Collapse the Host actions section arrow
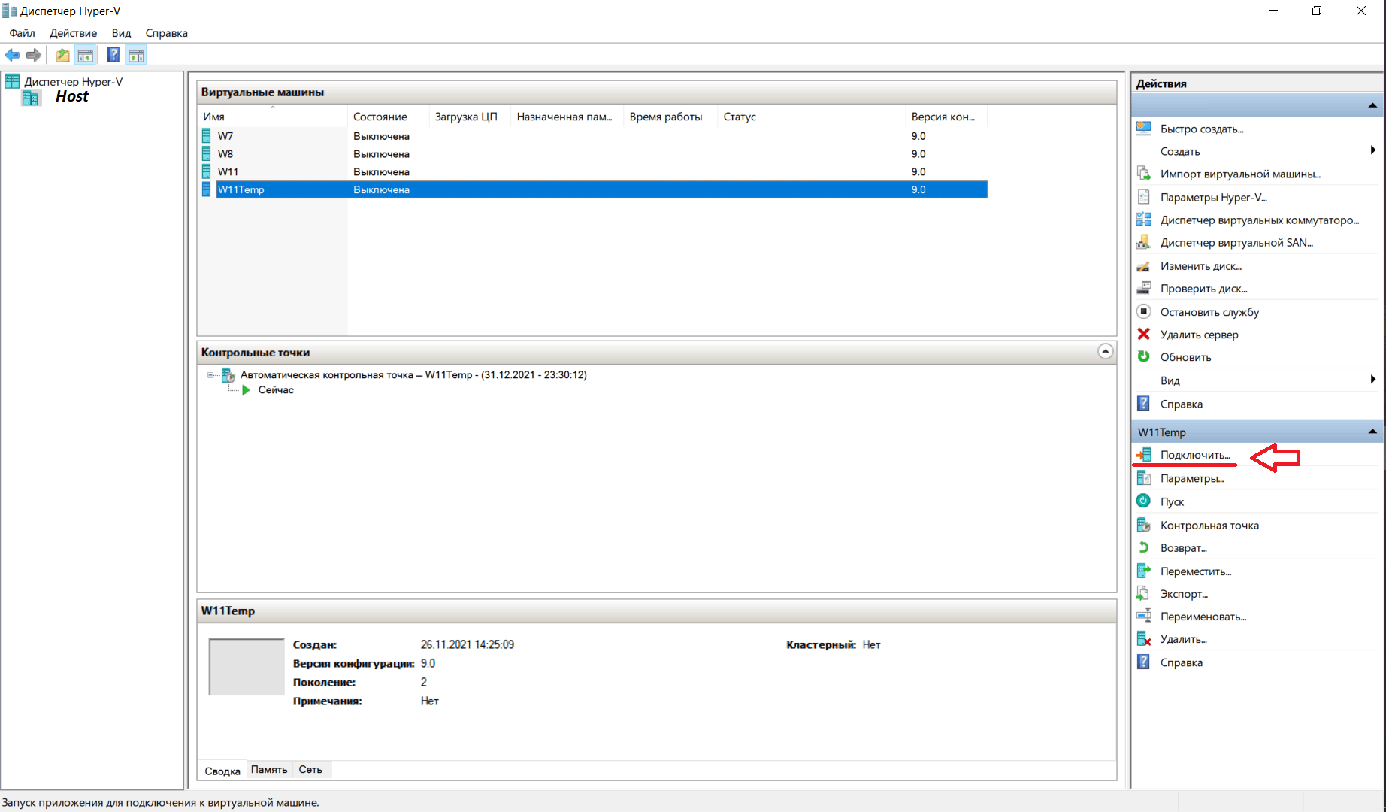Screen dimensions: 1386x812 pyautogui.click(x=1372, y=105)
